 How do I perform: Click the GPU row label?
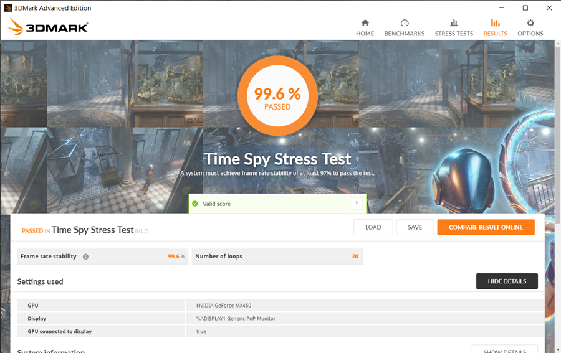pos(33,306)
